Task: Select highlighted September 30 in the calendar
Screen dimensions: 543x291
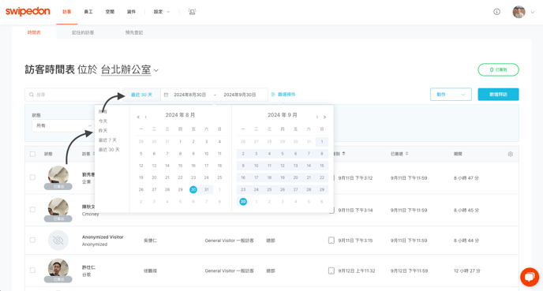Action: 243,201
